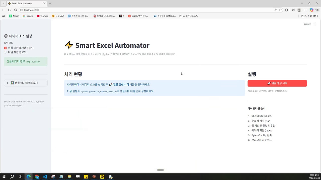The image size is (321, 180).
Task: Open Sticky Notes from the taskbar
Action: [86, 176]
